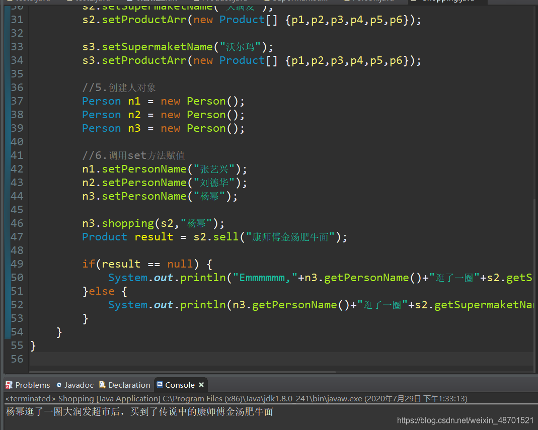Click the Console tab's monitor icon
Screen dimensions: 538x430
pyautogui.click(x=160, y=385)
